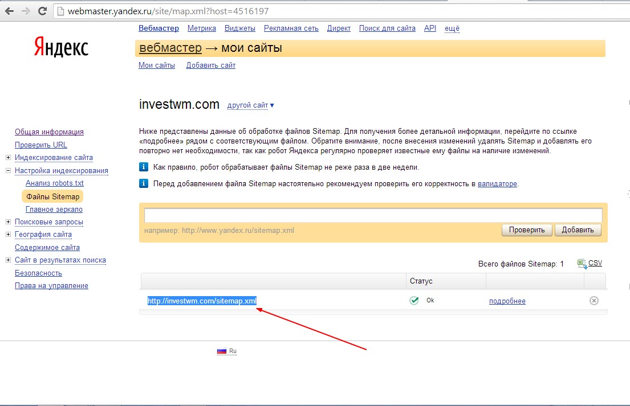The width and height of the screenshot is (630, 406).
Task: Click the Яндекс logo
Action: click(61, 47)
